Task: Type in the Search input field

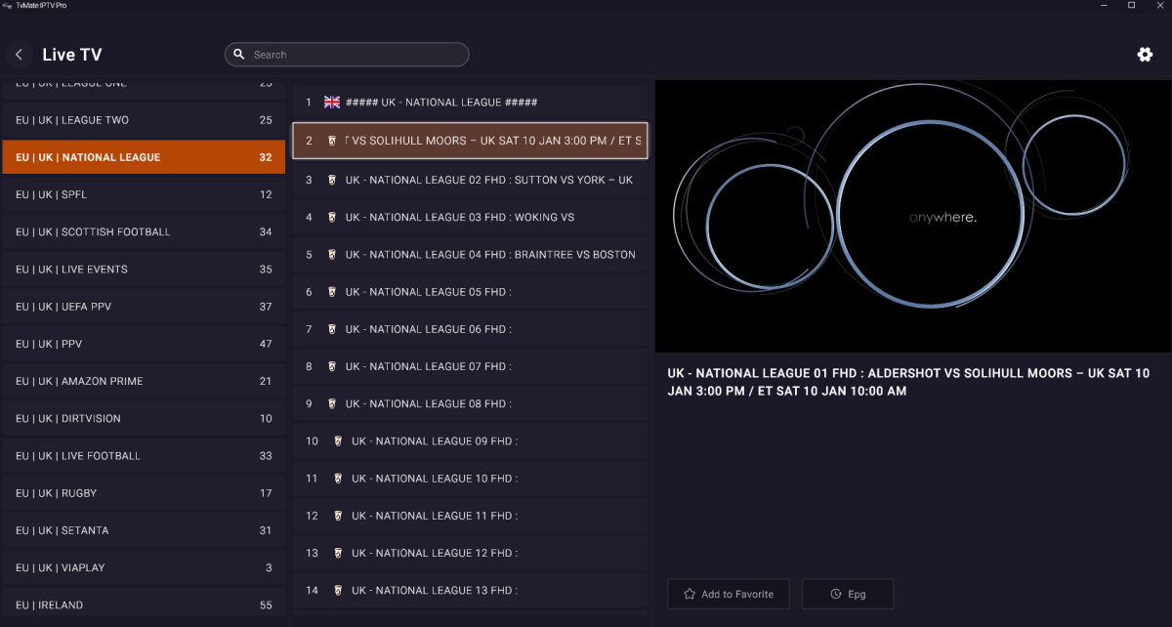Action: pos(356,55)
